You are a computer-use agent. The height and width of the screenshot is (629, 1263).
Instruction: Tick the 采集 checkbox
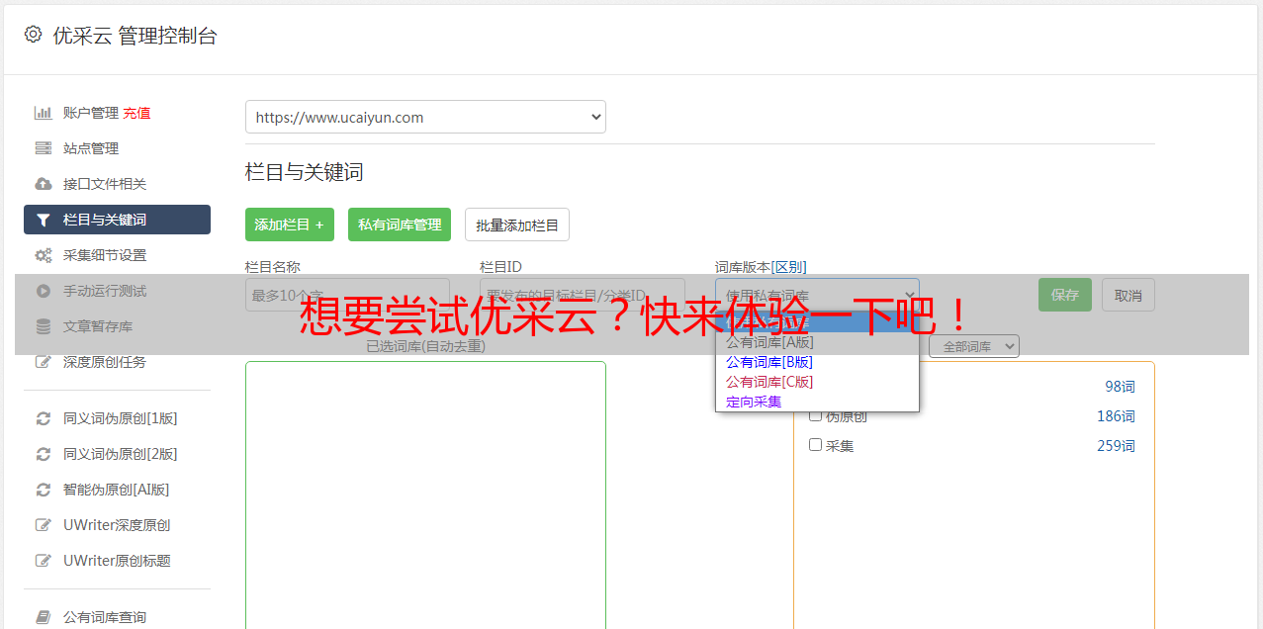[816, 445]
